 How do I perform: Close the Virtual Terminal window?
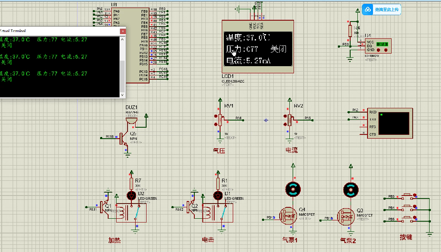[x=123, y=31]
